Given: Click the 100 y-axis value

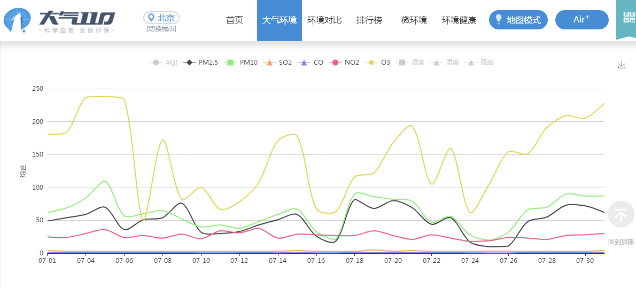Looking at the screenshot, I should tap(38, 188).
